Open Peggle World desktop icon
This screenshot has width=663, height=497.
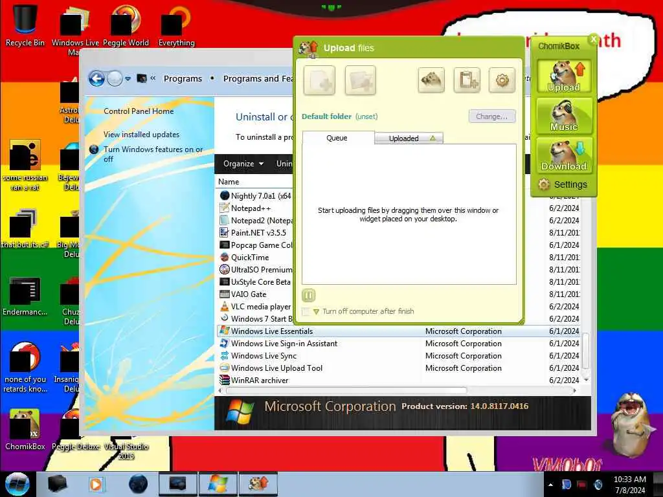click(x=126, y=25)
